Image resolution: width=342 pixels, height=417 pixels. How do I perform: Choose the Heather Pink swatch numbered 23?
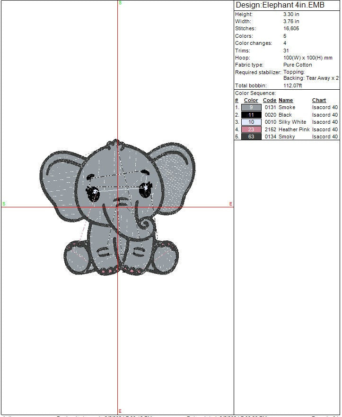[251, 129]
